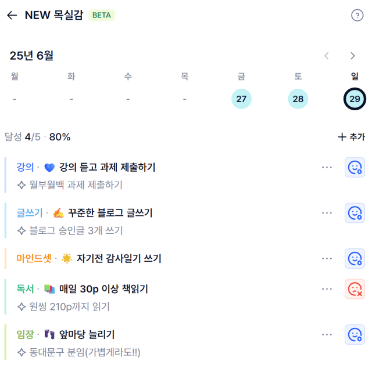This screenshot has width=372, height=365.
Task: Click the BETA badge next to title
Action: pos(102,15)
